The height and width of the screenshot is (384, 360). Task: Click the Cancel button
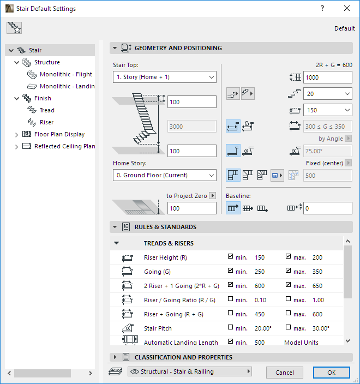(x=285, y=373)
